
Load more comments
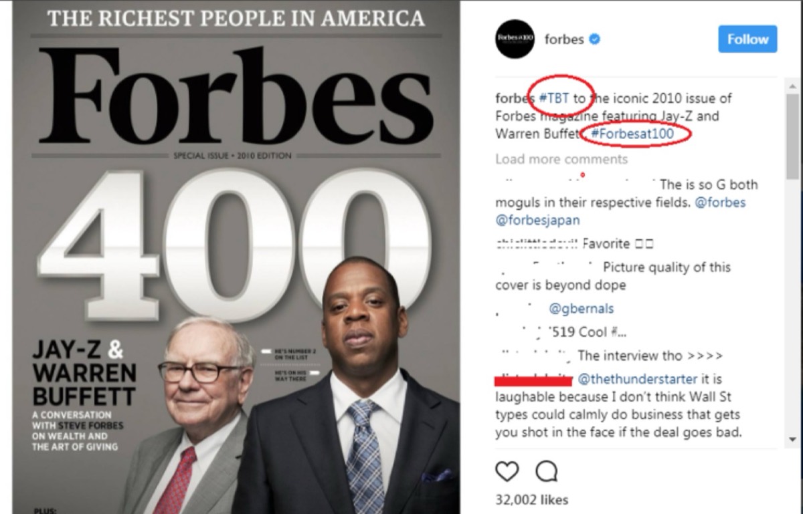561,159
